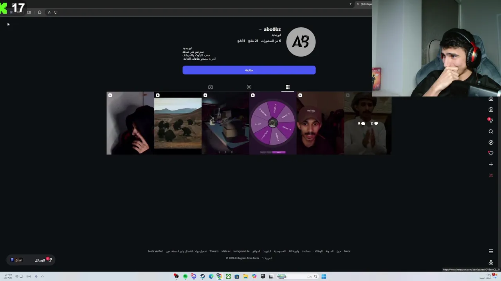Open the hamburger More menu in the sidebar

[491, 251]
